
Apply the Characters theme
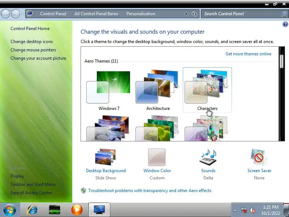(207, 90)
